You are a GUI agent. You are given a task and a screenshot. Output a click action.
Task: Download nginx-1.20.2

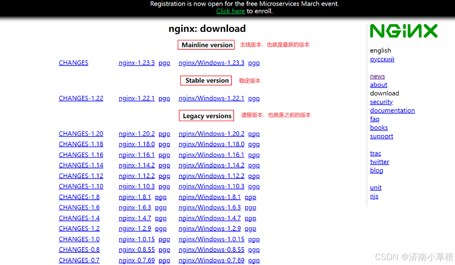click(x=137, y=134)
